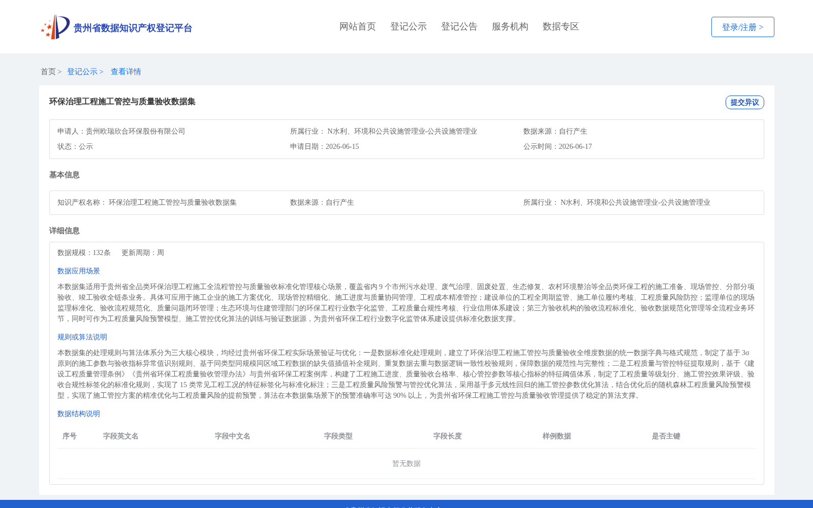Viewport: 813px width, 508px height.
Task: Click 是否主键 column header
Action: 666,436
